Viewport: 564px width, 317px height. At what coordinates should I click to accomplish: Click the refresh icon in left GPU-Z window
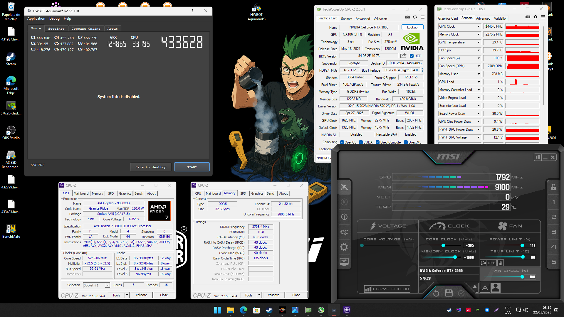tap(415, 17)
